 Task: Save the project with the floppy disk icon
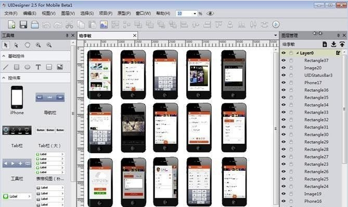click(x=23, y=24)
